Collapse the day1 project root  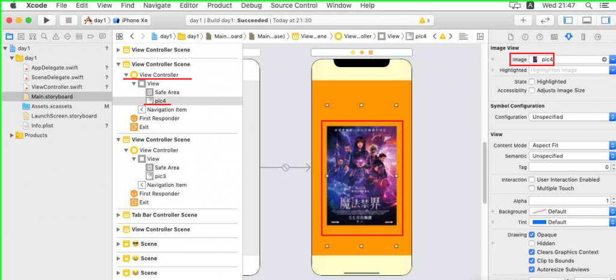click(x=5, y=49)
